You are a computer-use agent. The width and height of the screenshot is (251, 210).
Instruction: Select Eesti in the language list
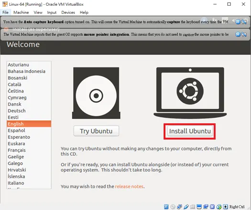click(x=29, y=117)
